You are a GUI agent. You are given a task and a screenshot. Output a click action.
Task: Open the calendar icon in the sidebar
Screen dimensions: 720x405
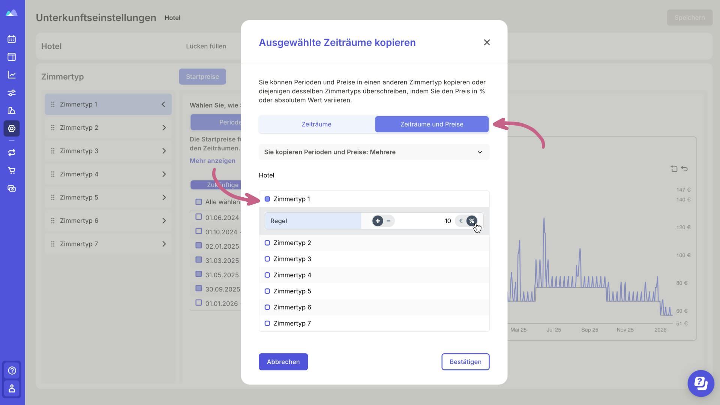click(x=12, y=39)
